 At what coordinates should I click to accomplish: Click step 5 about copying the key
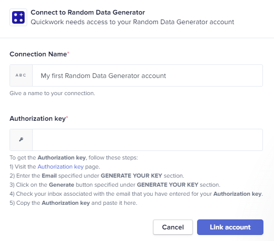click(x=73, y=203)
